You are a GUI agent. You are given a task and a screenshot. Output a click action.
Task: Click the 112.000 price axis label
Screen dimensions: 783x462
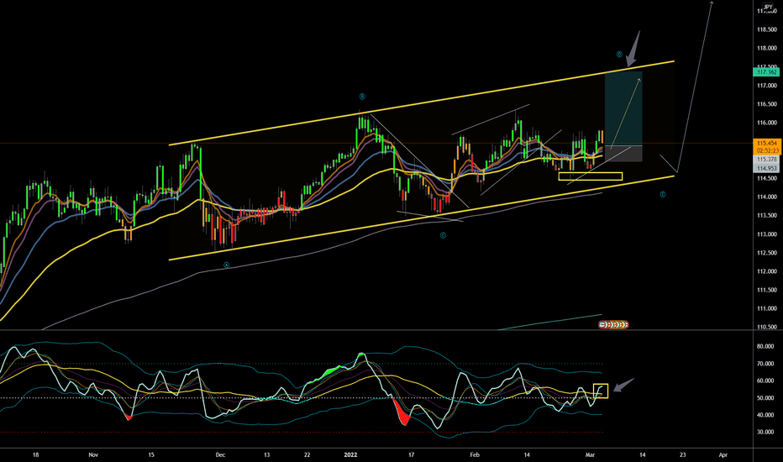766,271
